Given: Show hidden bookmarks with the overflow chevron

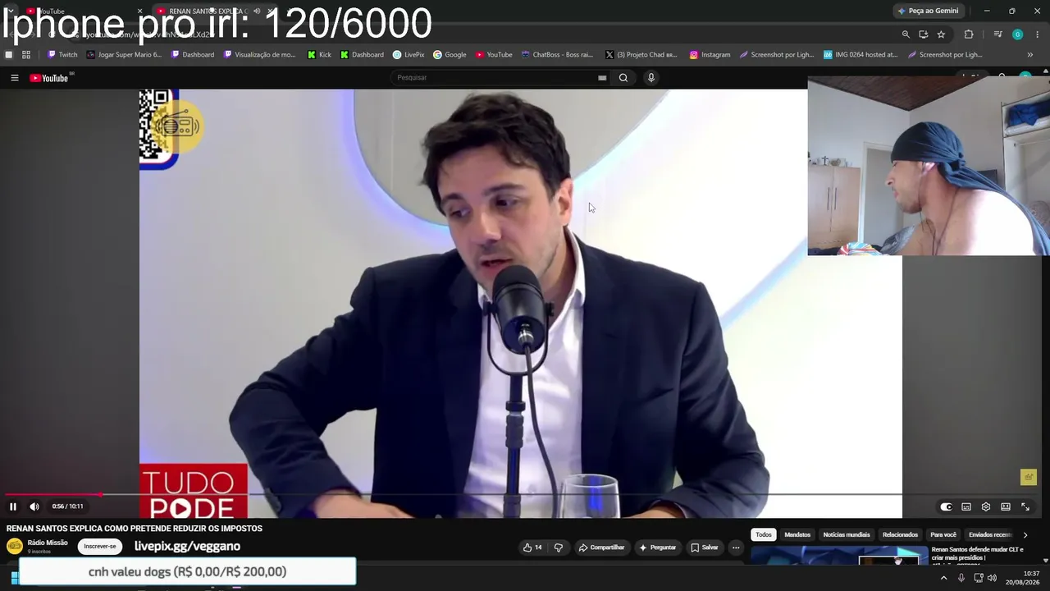Looking at the screenshot, I should point(1030,55).
